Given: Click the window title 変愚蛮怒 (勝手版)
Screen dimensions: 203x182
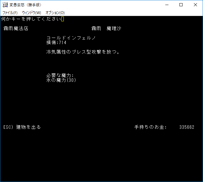Looking at the screenshot, I should [25, 5].
